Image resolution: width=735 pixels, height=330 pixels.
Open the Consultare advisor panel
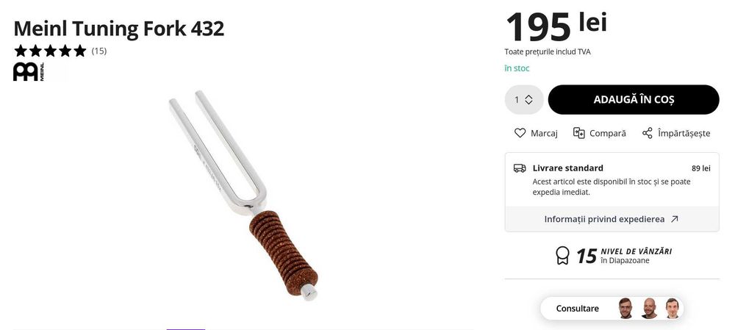click(612, 309)
